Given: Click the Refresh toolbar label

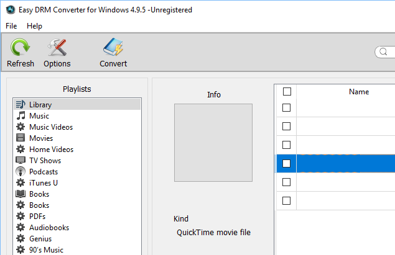Looking at the screenshot, I should (21, 63).
